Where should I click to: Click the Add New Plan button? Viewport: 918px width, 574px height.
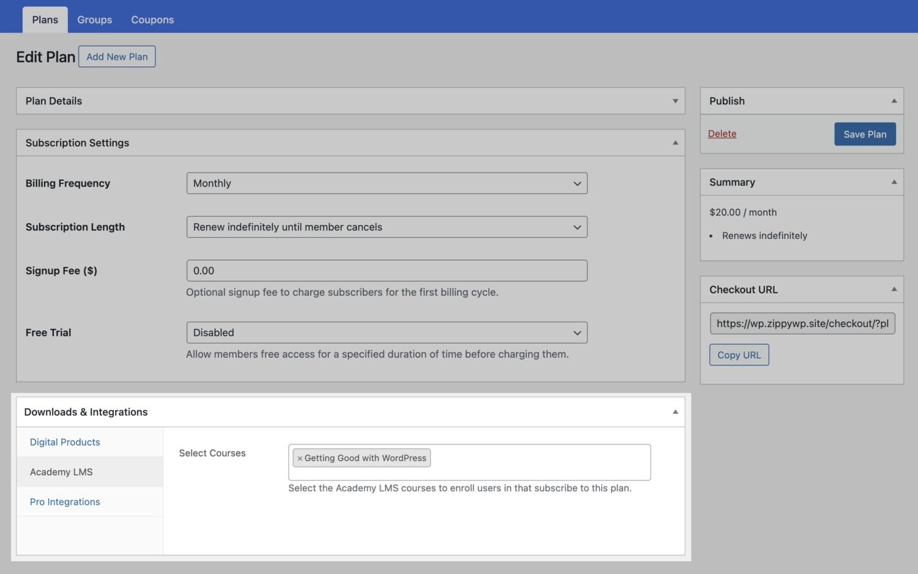[117, 56]
